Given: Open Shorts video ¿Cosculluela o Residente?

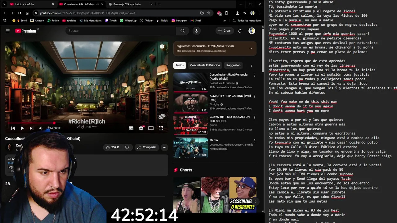Looking at the screenshot, I should pos(243,195).
